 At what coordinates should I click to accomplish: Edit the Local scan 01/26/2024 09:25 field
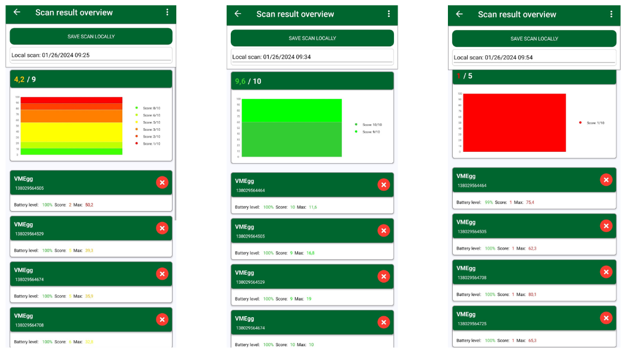[91, 55]
